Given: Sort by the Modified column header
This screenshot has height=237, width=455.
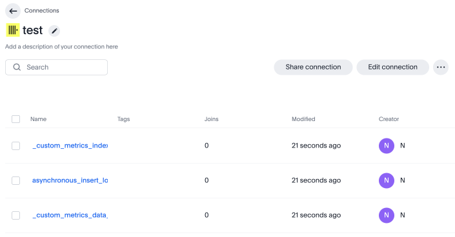Looking at the screenshot, I should 303,119.
